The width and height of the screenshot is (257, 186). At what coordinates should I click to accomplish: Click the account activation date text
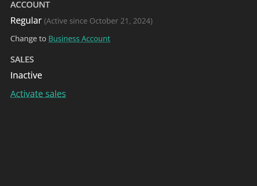click(x=98, y=21)
